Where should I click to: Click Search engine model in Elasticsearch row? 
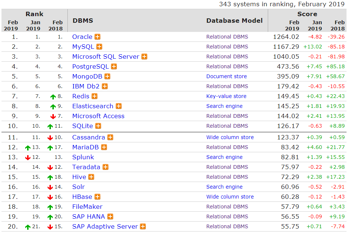tap(225, 106)
